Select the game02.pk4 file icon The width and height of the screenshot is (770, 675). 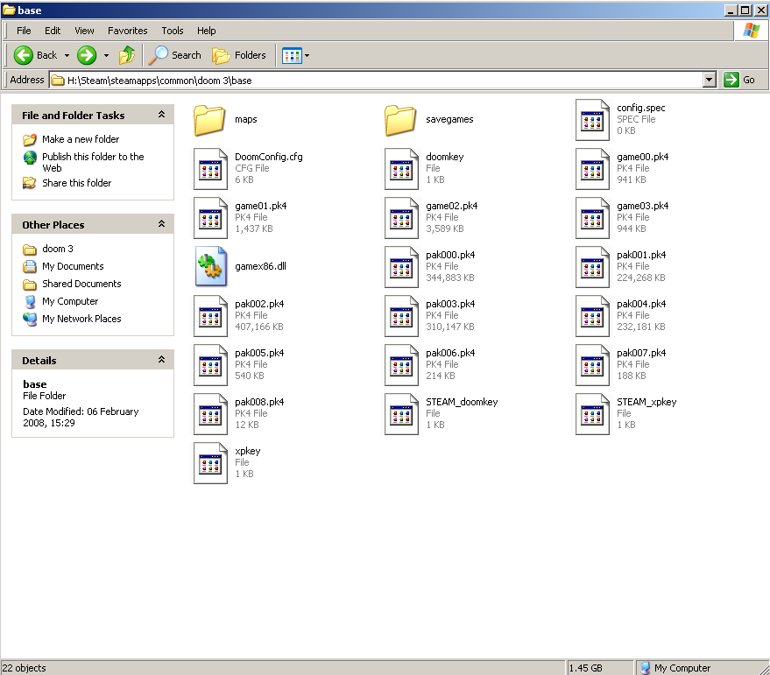401,218
